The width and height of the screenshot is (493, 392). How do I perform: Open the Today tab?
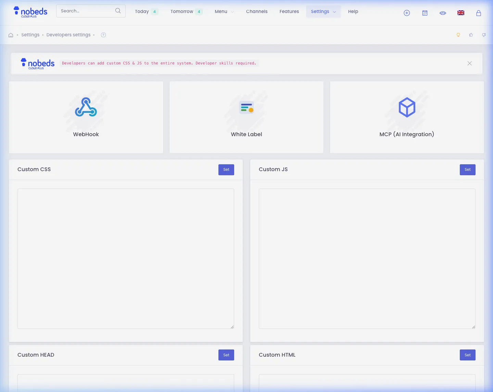146,11
